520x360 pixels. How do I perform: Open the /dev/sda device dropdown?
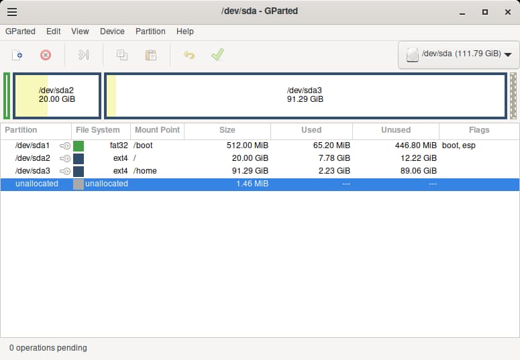tap(459, 55)
